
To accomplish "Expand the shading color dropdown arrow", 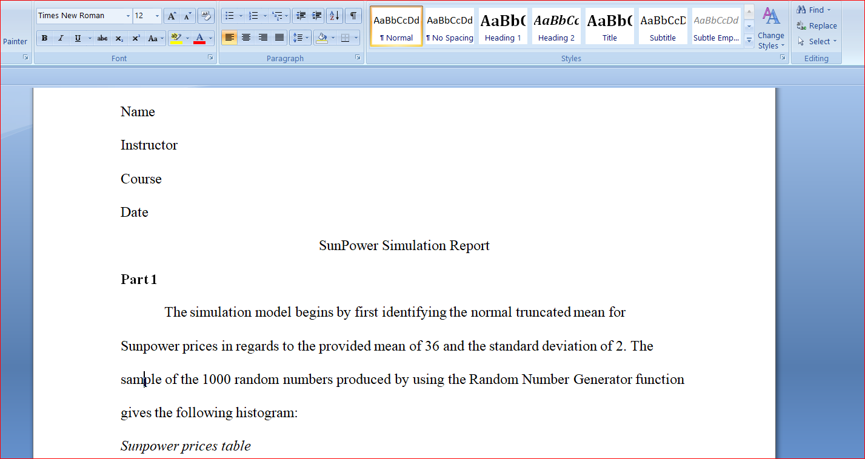I will [333, 38].
